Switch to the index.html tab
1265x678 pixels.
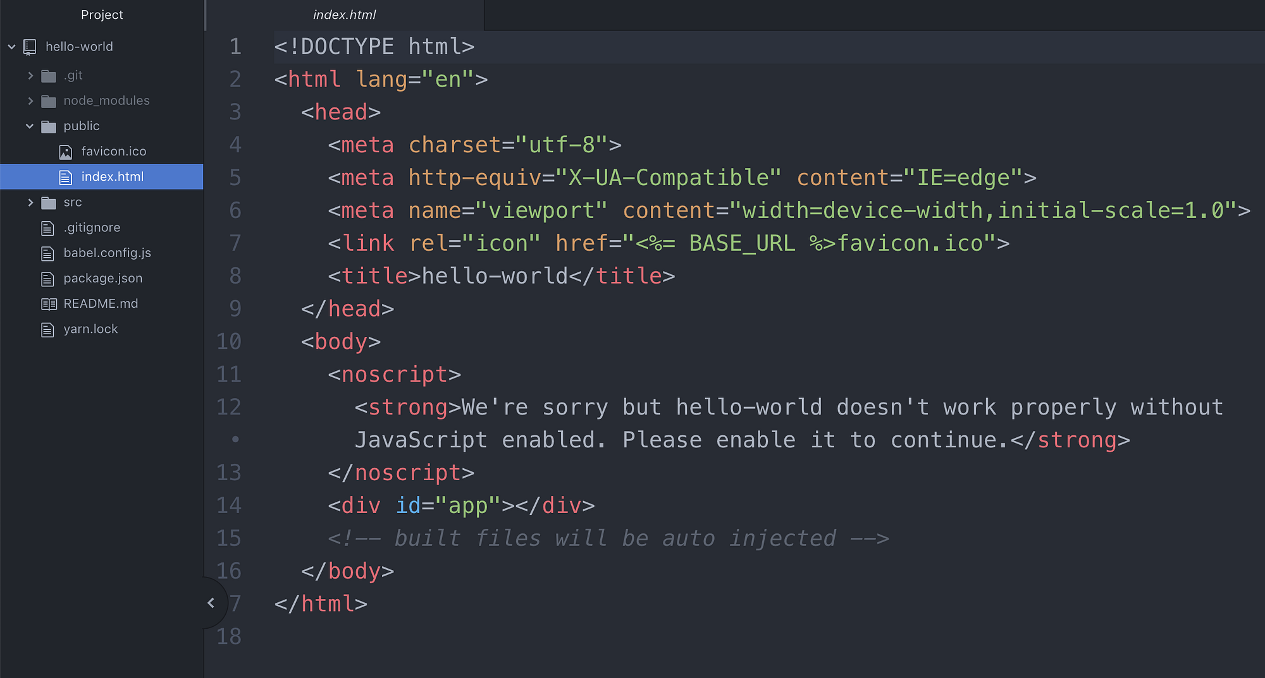(344, 15)
